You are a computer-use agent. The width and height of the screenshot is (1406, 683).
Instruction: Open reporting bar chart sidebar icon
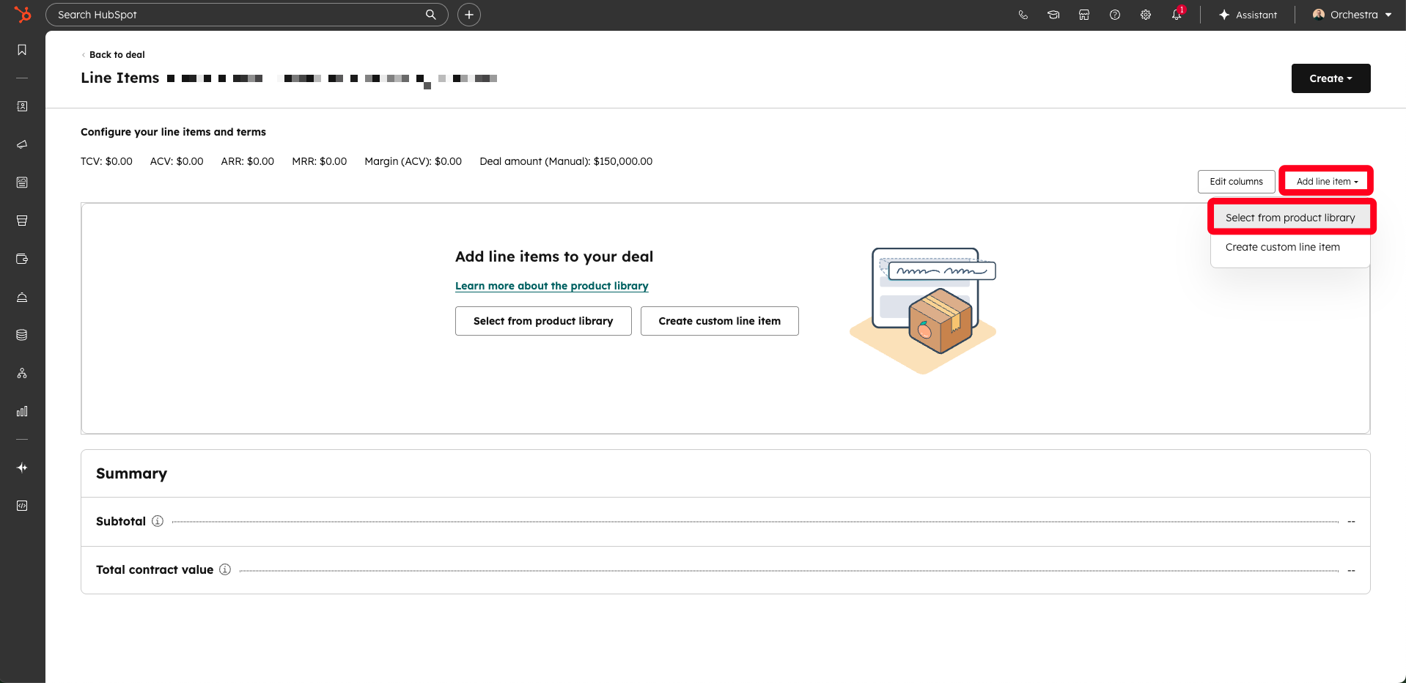22,411
